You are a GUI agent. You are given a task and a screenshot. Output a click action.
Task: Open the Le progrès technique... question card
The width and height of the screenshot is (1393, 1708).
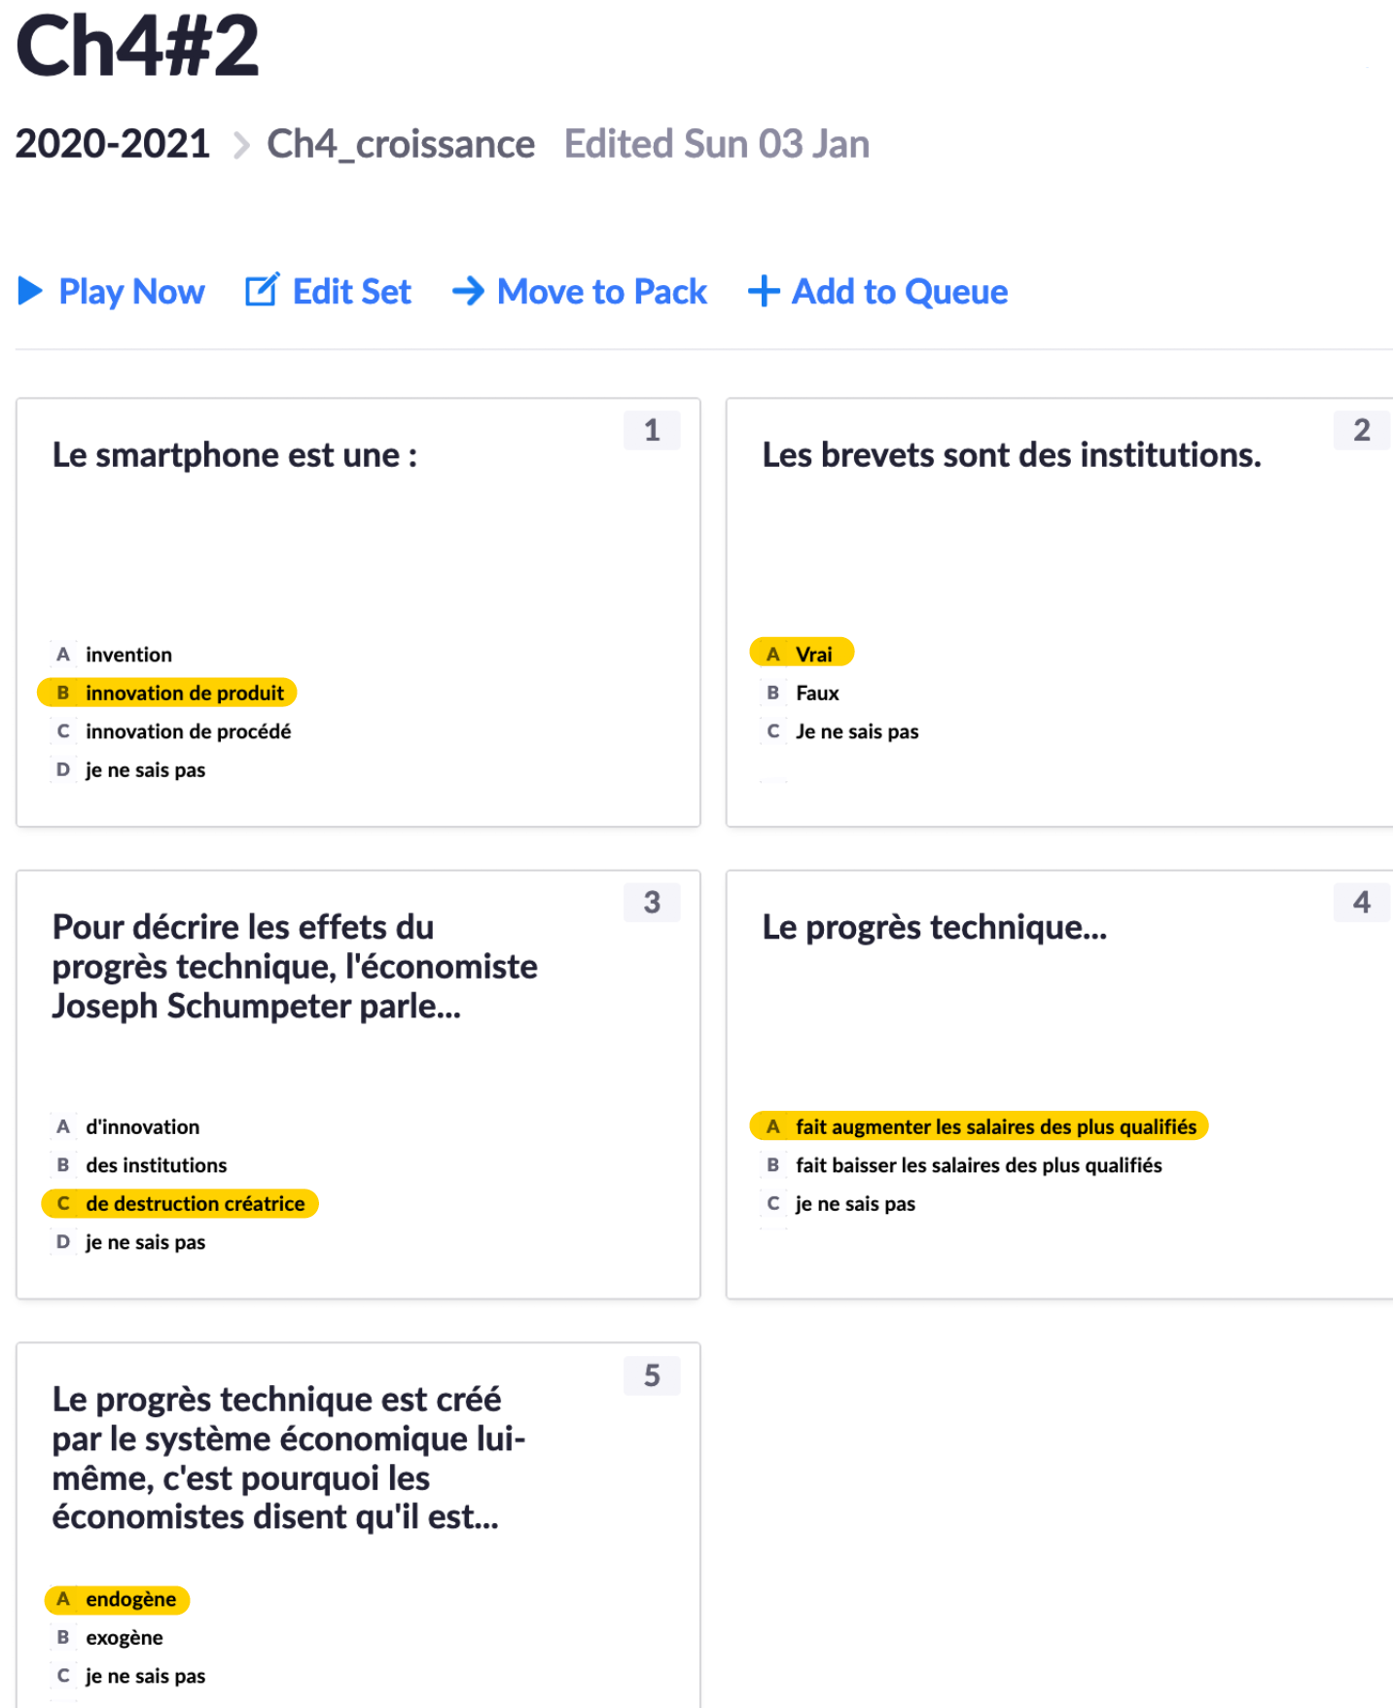click(934, 928)
